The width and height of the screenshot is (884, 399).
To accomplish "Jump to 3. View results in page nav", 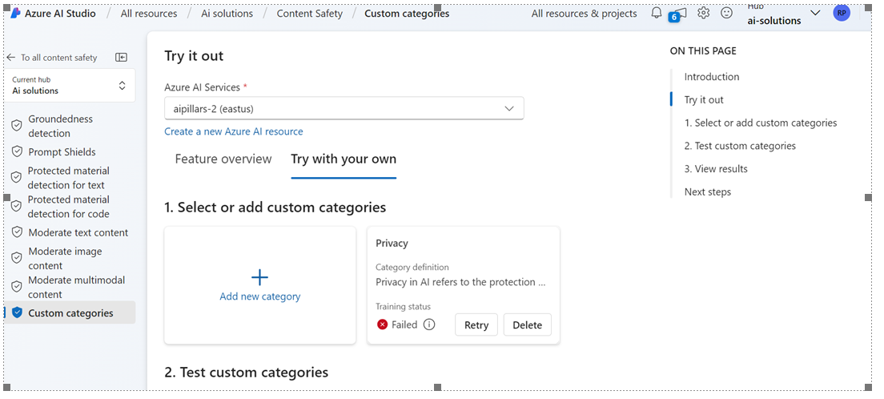I will pos(715,169).
